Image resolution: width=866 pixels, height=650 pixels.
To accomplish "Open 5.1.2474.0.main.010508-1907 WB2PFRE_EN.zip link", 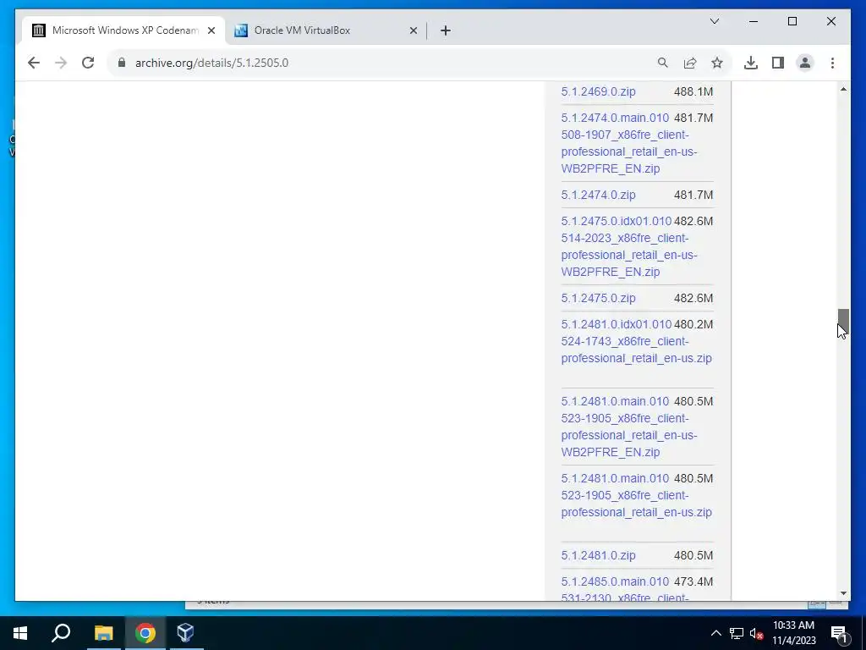I will click(x=629, y=143).
